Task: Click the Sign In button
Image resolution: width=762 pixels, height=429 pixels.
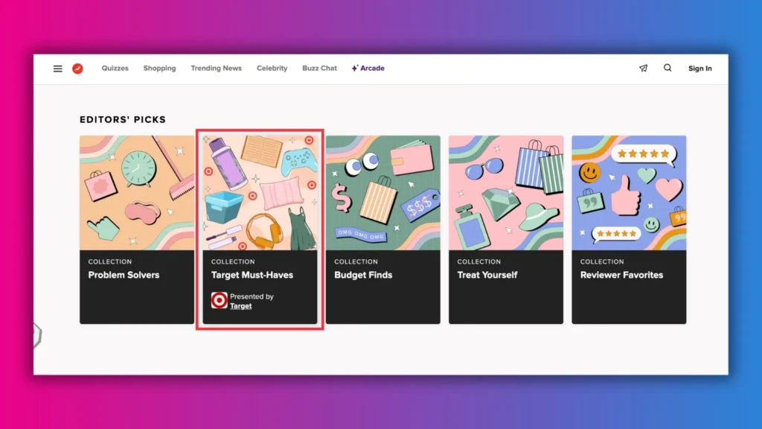Action: coord(699,68)
